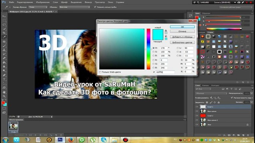This screenshot has width=255, height=143.
Task: Switch to the Каналы tab
Action: [x=206, y=85]
